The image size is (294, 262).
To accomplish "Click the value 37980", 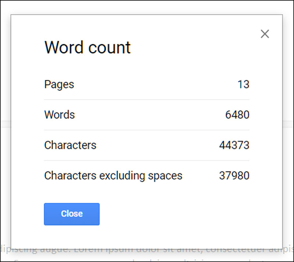I will [234, 175].
